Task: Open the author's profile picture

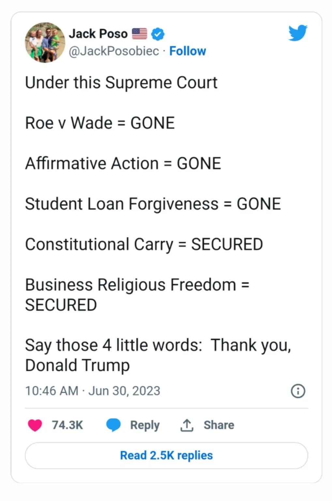Action: 45,42
